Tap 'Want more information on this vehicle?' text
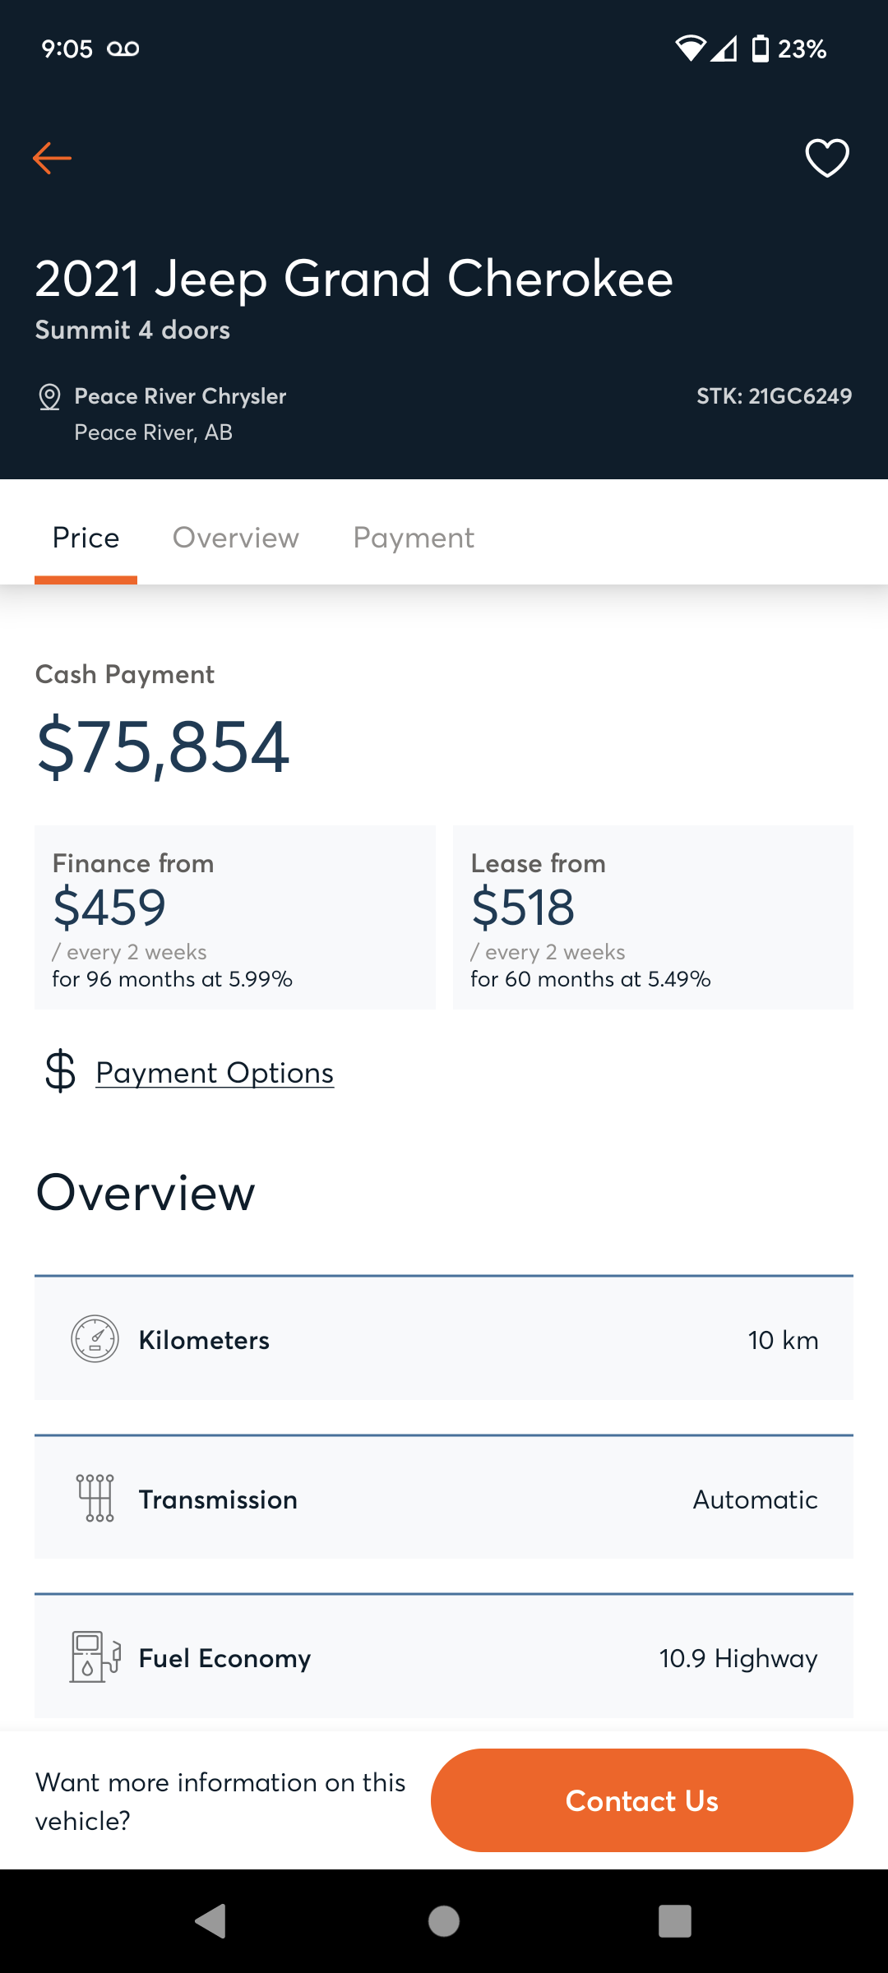 220,1801
